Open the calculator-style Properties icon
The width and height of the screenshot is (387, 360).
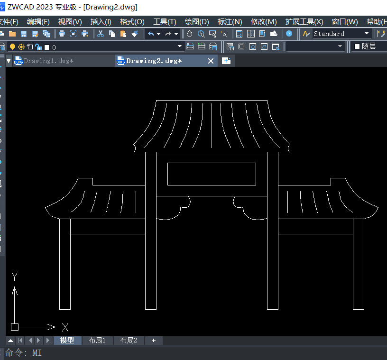click(x=239, y=34)
